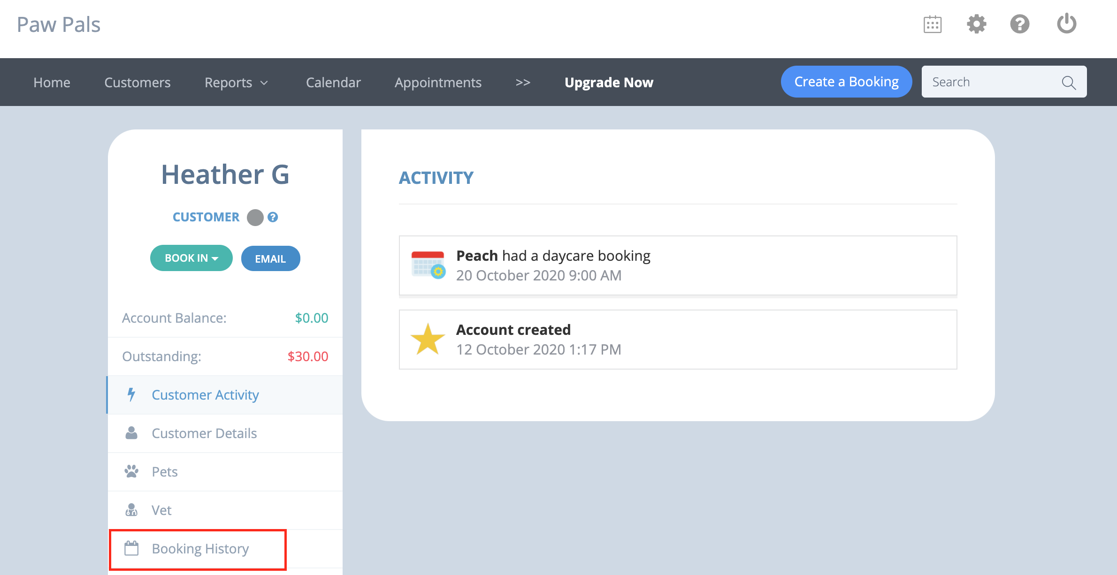1117x575 pixels.
Task: Click the Create a Booking button
Action: (846, 82)
